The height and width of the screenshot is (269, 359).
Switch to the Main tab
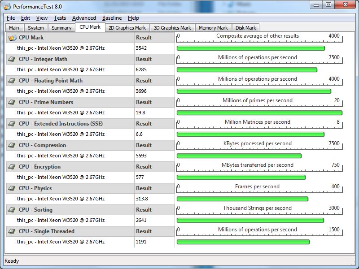[x=14, y=28]
